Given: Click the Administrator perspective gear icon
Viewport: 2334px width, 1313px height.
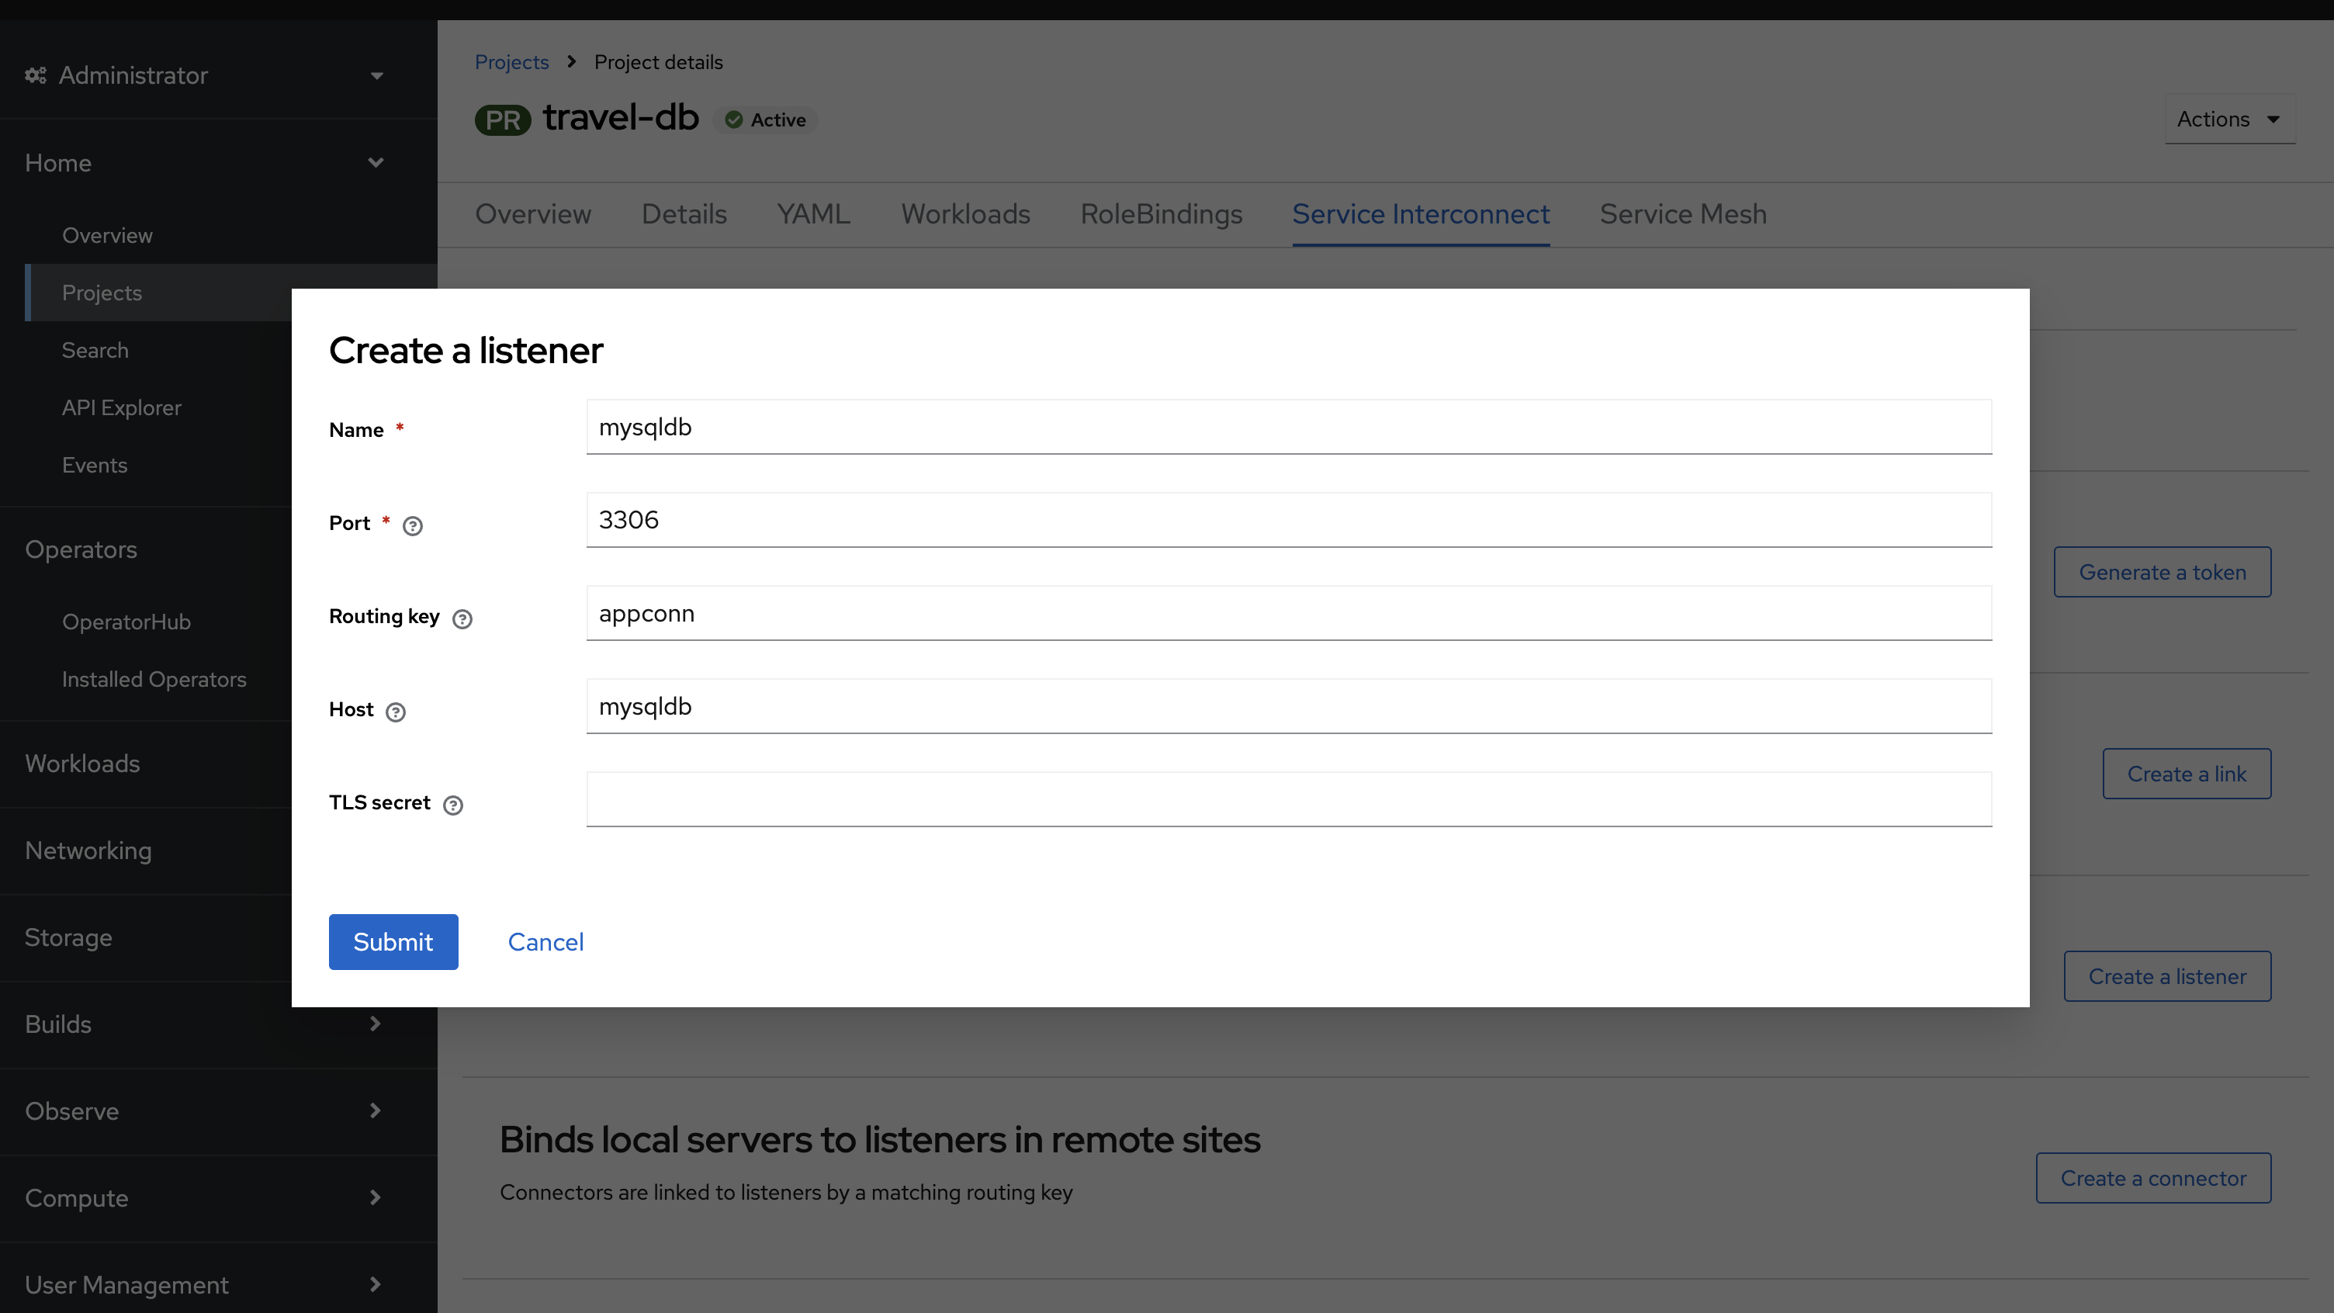Looking at the screenshot, I should [36, 75].
